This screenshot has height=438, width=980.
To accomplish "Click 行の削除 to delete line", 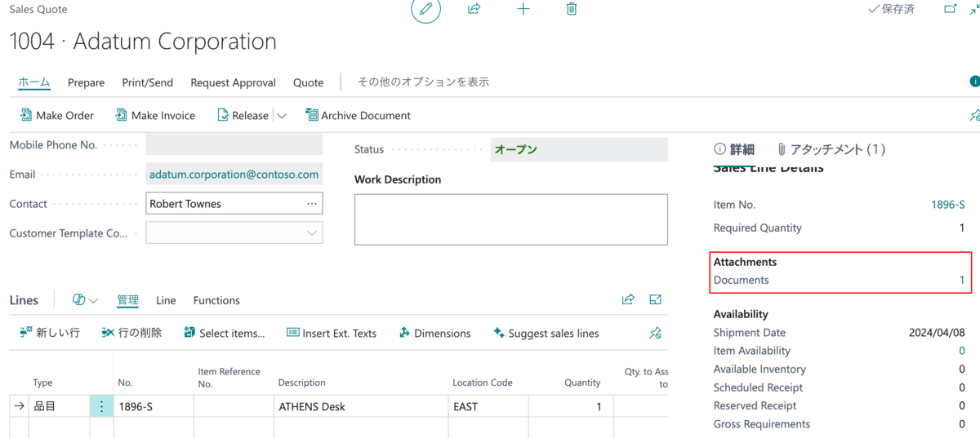I will (131, 333).
